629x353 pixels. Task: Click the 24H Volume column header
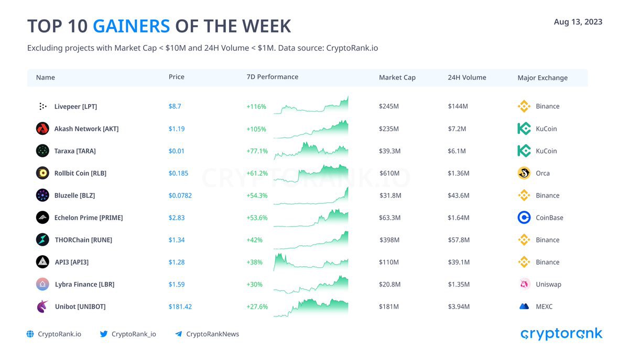(x=467, y=77)
